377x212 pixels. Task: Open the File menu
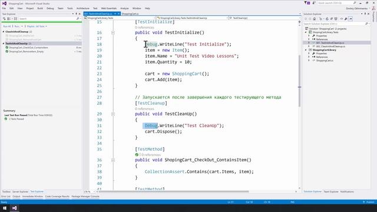(4, 8)
